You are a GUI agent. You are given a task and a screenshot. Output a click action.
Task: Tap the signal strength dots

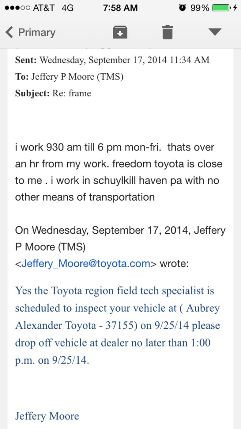[x=17, y=8]
